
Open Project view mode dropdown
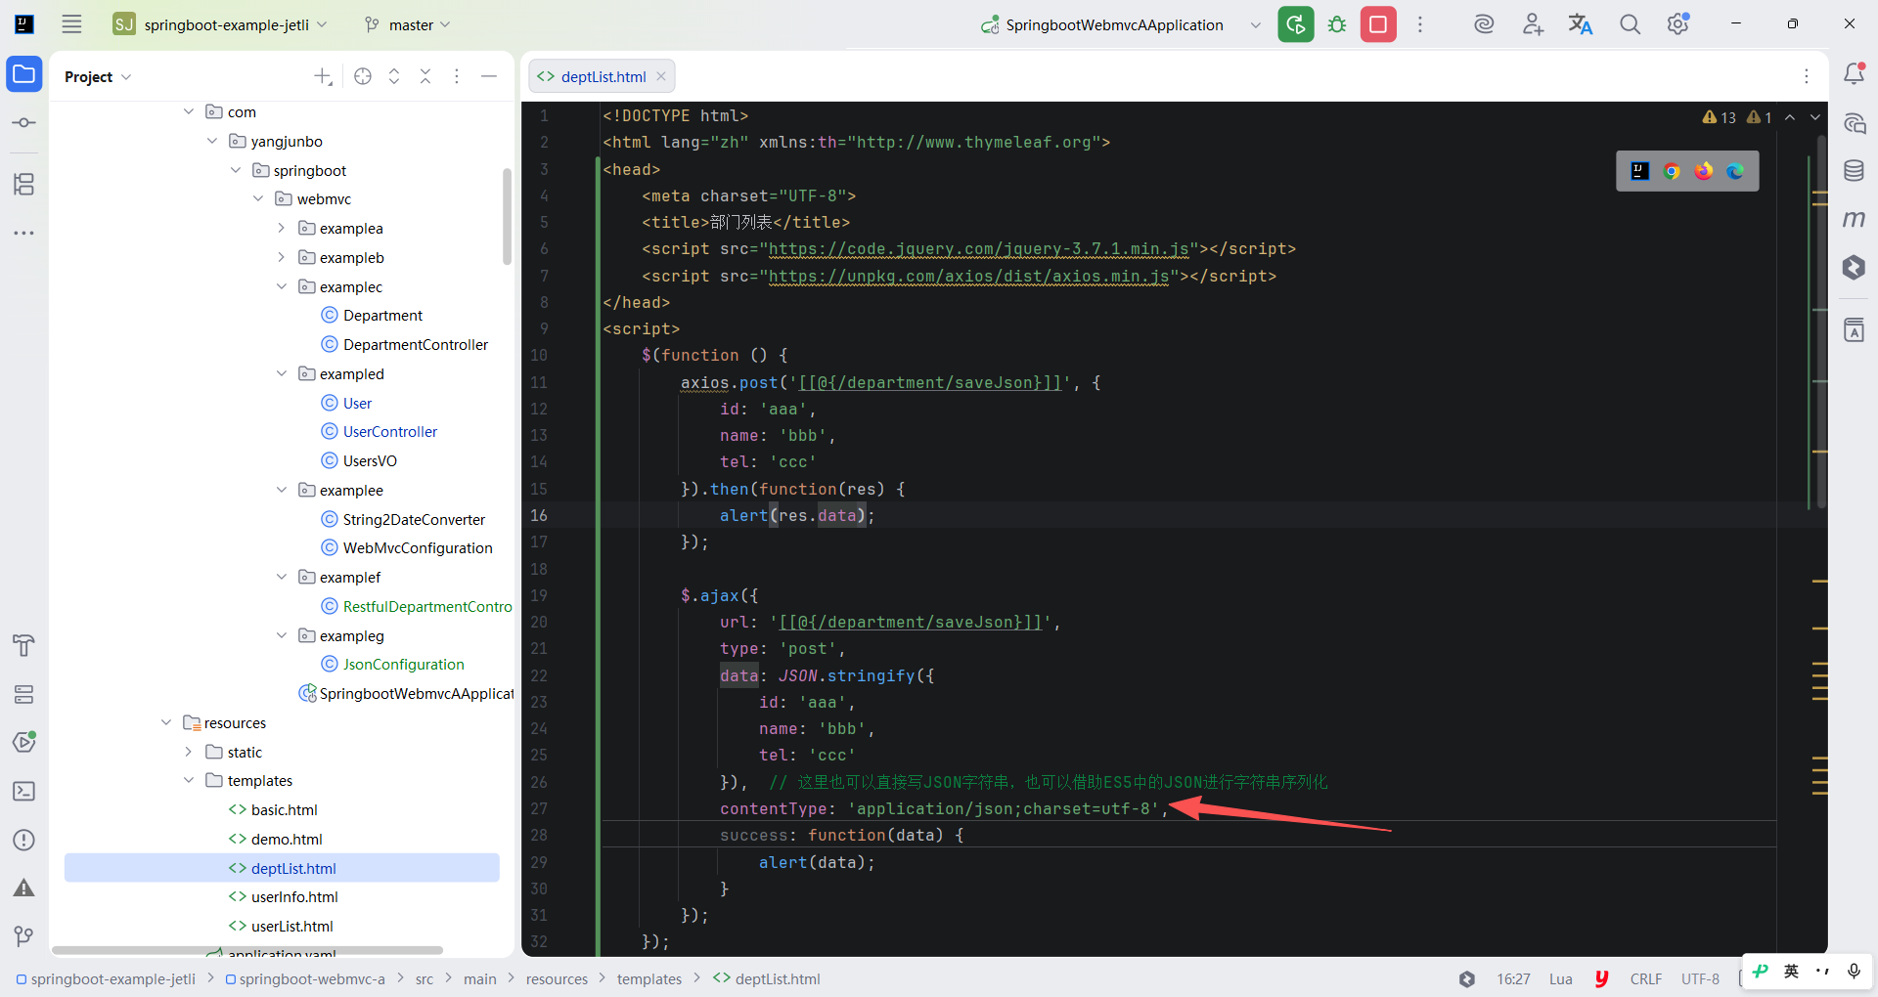pyautogui.click(x=98, y=76)
